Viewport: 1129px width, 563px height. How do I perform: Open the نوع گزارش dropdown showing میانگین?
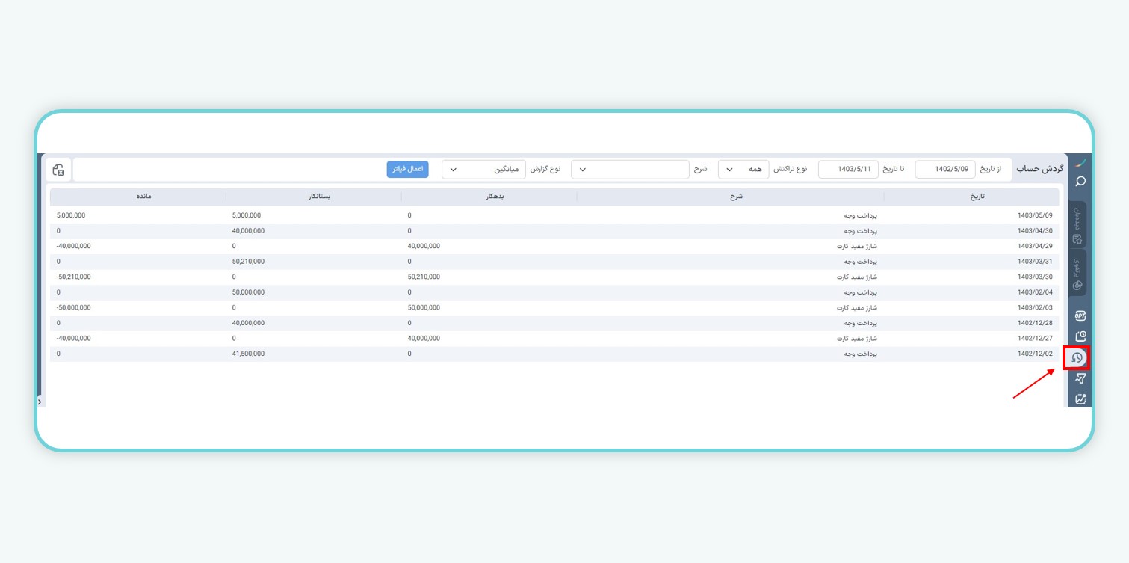pyautogui.click(x=483, y=169)
